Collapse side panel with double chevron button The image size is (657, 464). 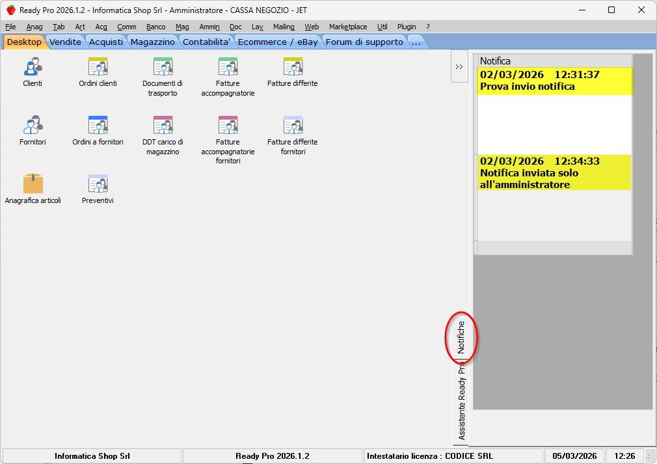coord(459,66)
